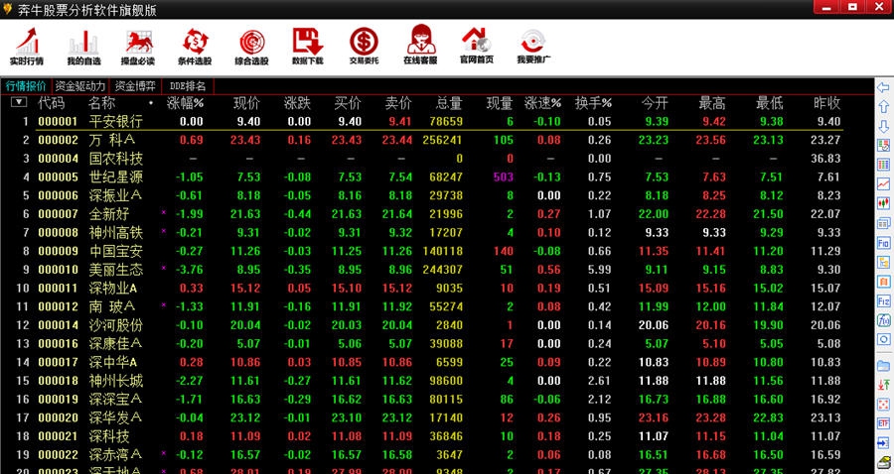Click the colored grid table icon in sidebar

click(883, 165)
